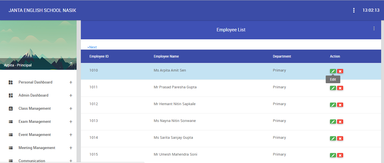Click the Employee Name column header

pos(166,56)
